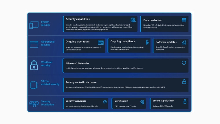Click the gear magnifier icon in Security capabilities
This screenshot has height=124, width=220.
[x=133, y=20]
